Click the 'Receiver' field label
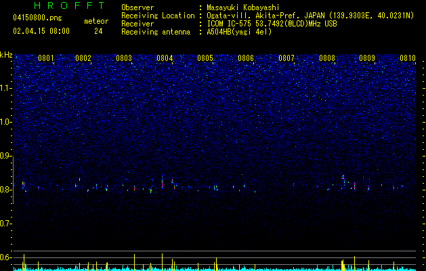426x271 pixels. click(137, 24)
